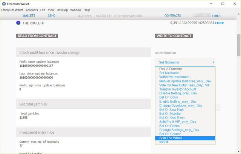Choose the highlighted Spin The Wheel function
Screen dimensions: 241x154
185,138
